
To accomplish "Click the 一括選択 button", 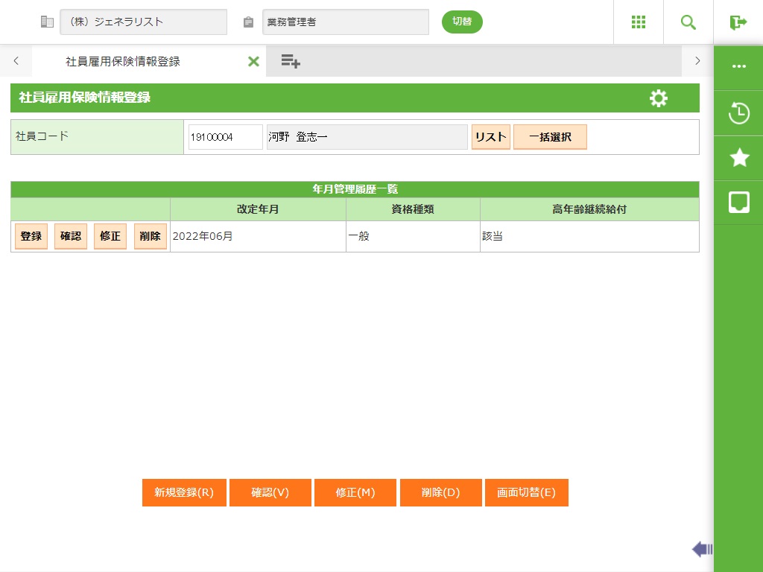I will 550,137.
